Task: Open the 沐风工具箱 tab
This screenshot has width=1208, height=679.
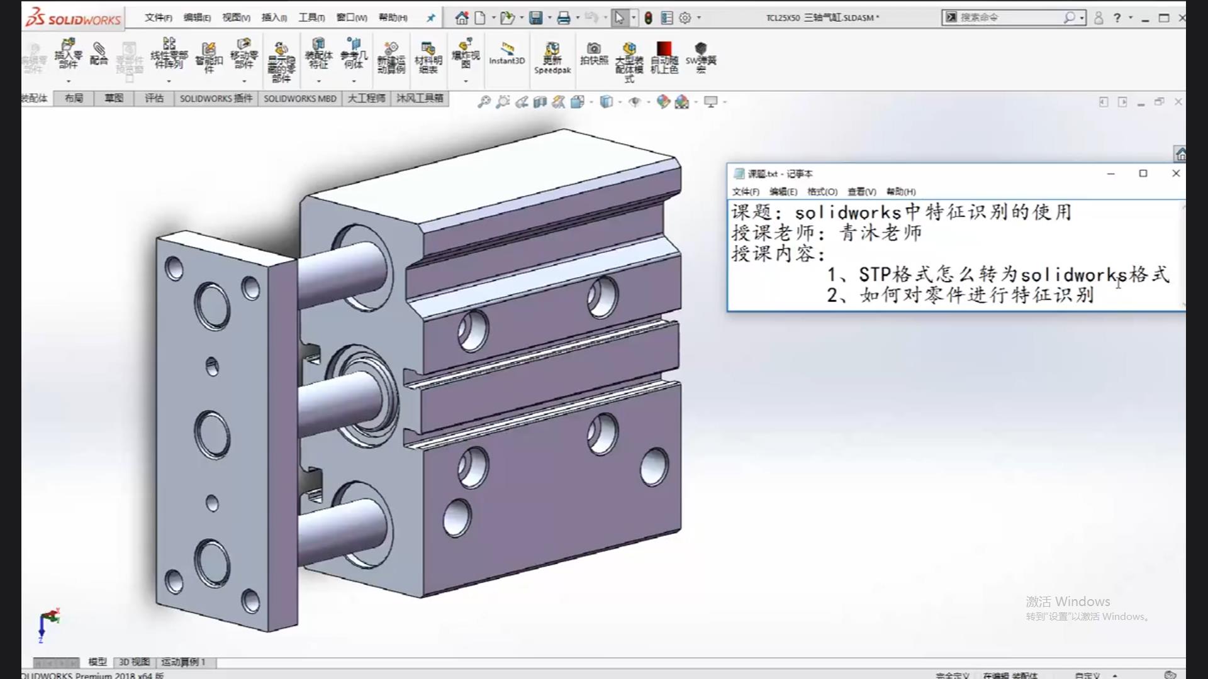Action: pyautogui.click(x=420, y=98)
